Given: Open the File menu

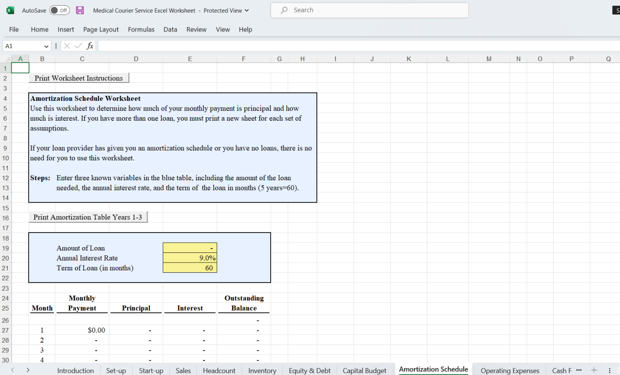Looking at the screenshot, I should coord(14,30).
